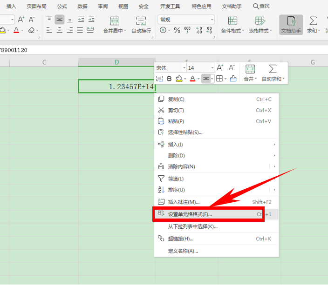The height and width of the screenshot is (285, 328).
Task: Align text left in ribbon
Action: coord(49,30)
